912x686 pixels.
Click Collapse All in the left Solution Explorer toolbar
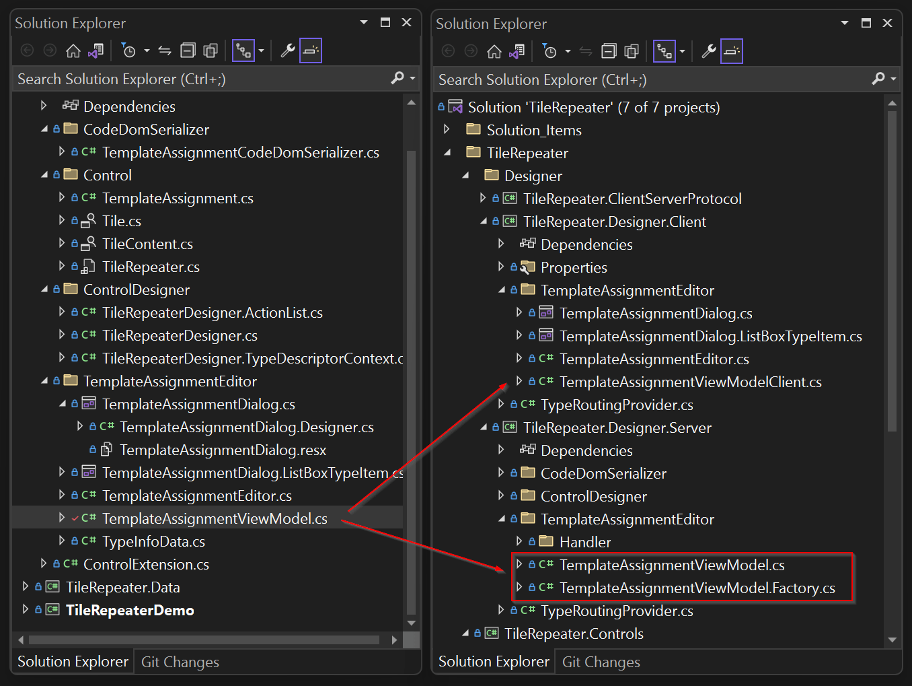[x=188, y=50]
